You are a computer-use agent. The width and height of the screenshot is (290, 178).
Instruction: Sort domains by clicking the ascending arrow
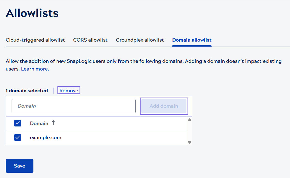54,123
